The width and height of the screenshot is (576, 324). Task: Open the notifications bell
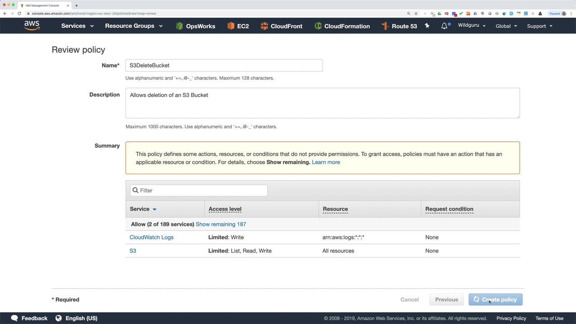[x=444, y=26]
